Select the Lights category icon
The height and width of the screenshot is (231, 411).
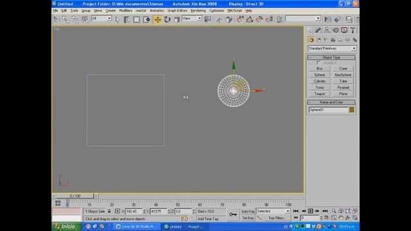click(326, 40)
